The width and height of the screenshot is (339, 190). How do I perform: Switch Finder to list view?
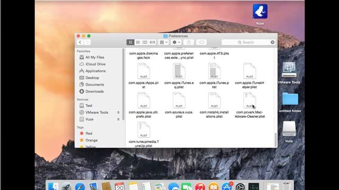click(x=138, y=42)
